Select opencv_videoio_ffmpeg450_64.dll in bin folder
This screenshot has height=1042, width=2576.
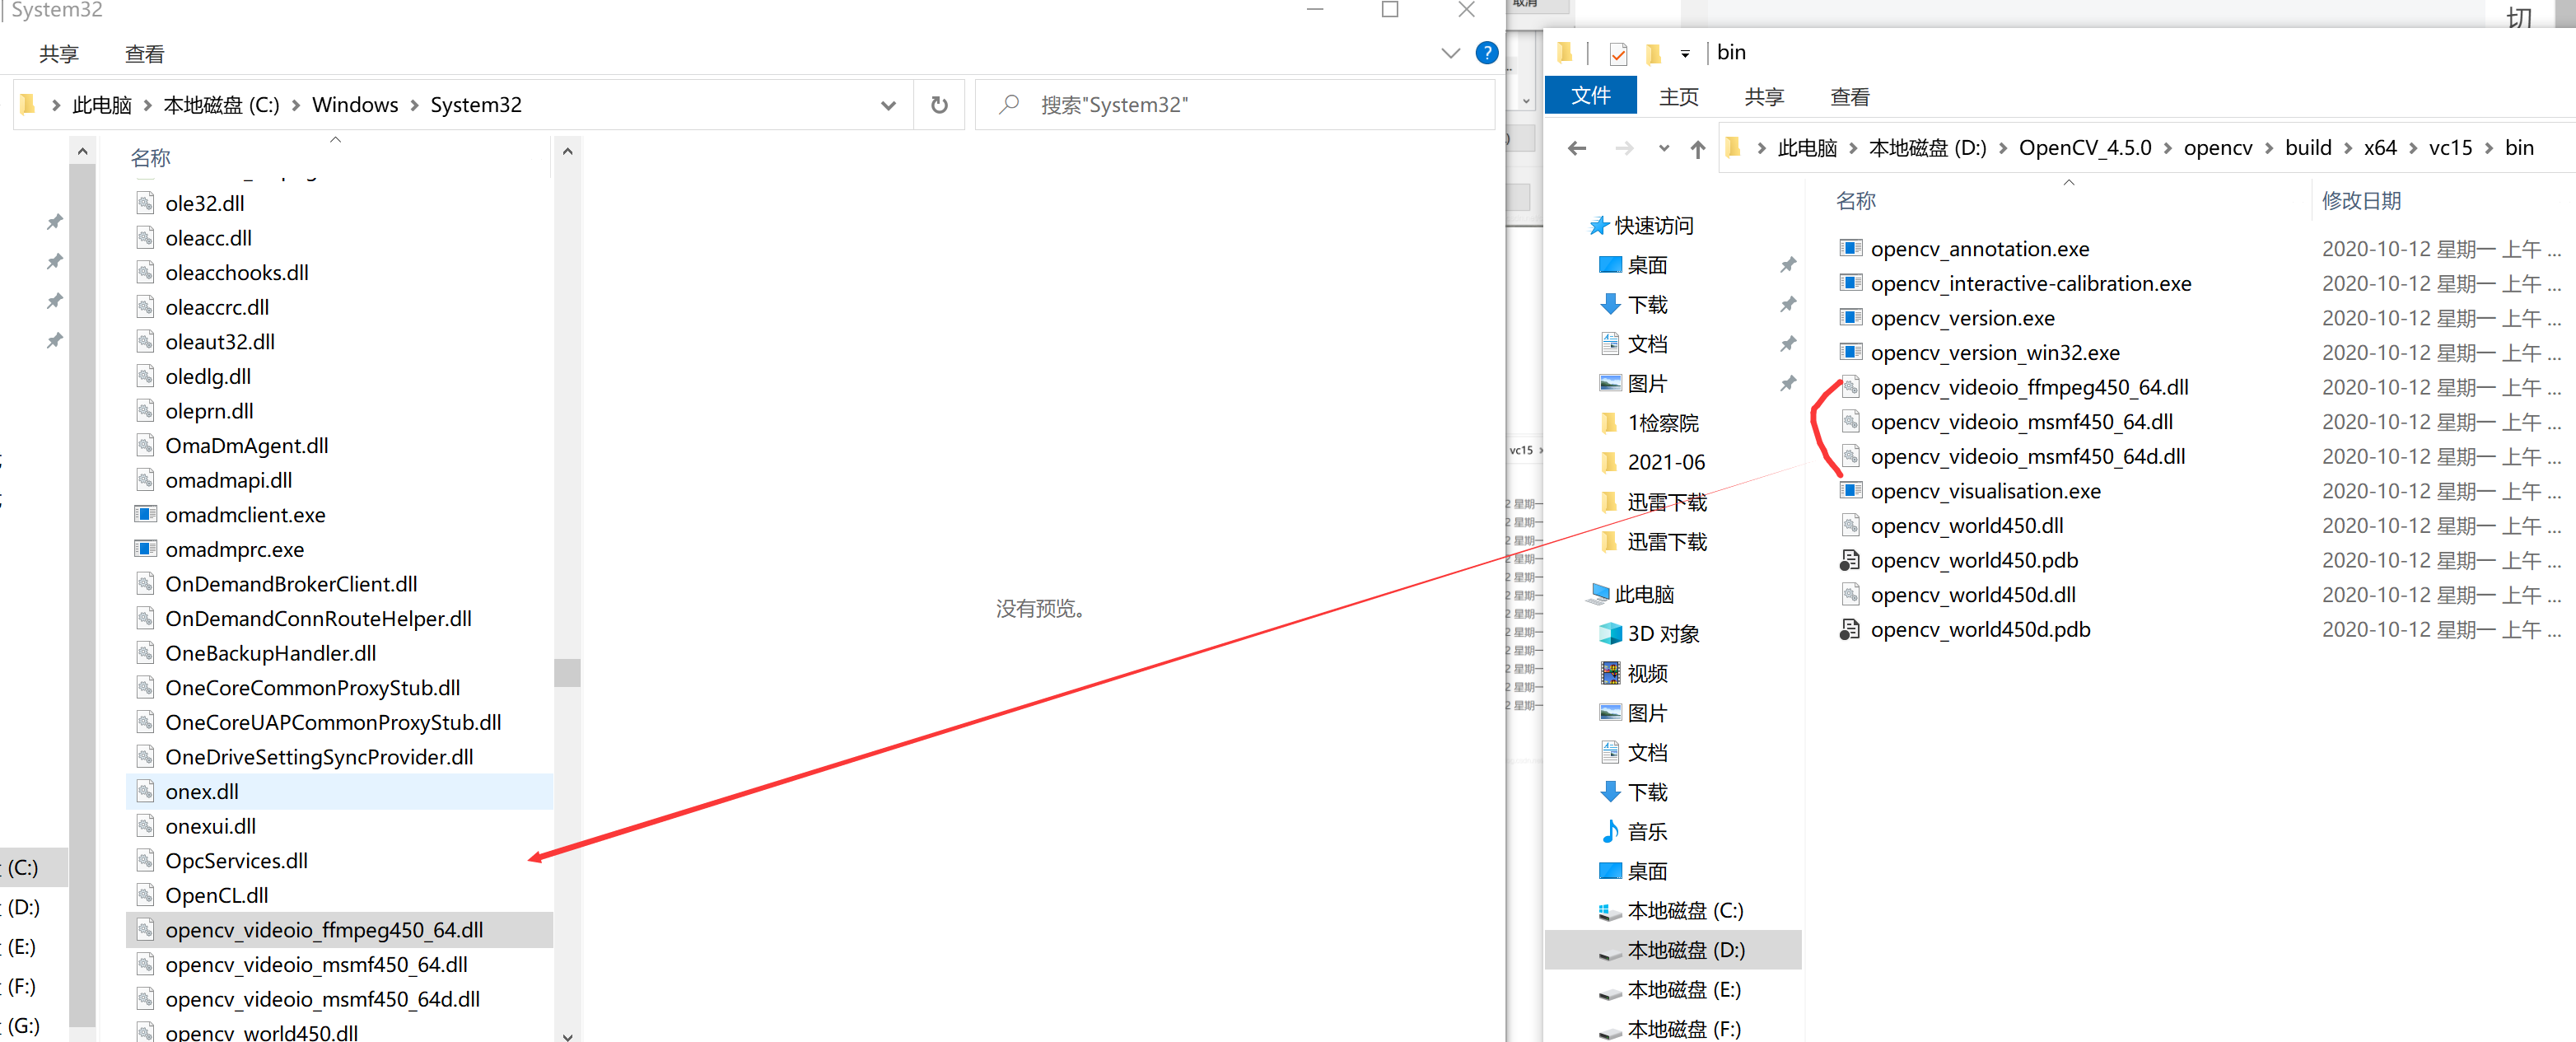click(2028, 387)
